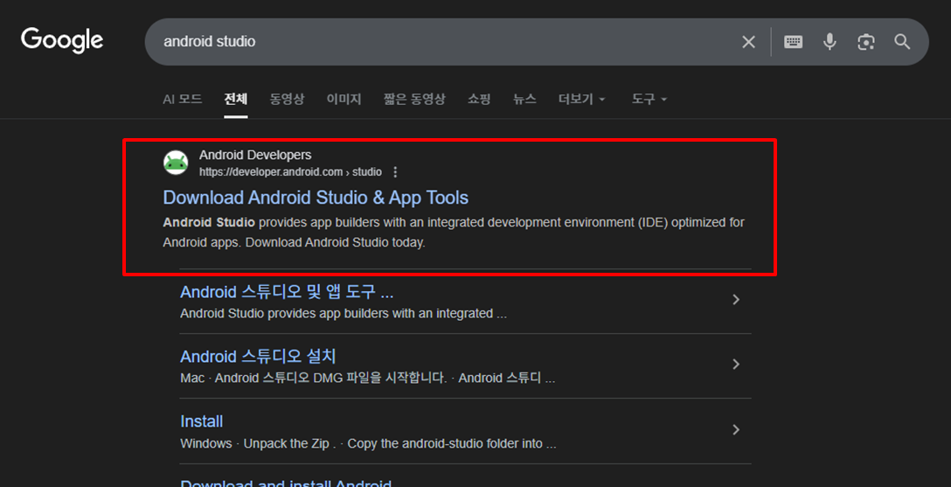Expand chevron on 'Android 스튜디오 설치' row

[x=736, y=365]
